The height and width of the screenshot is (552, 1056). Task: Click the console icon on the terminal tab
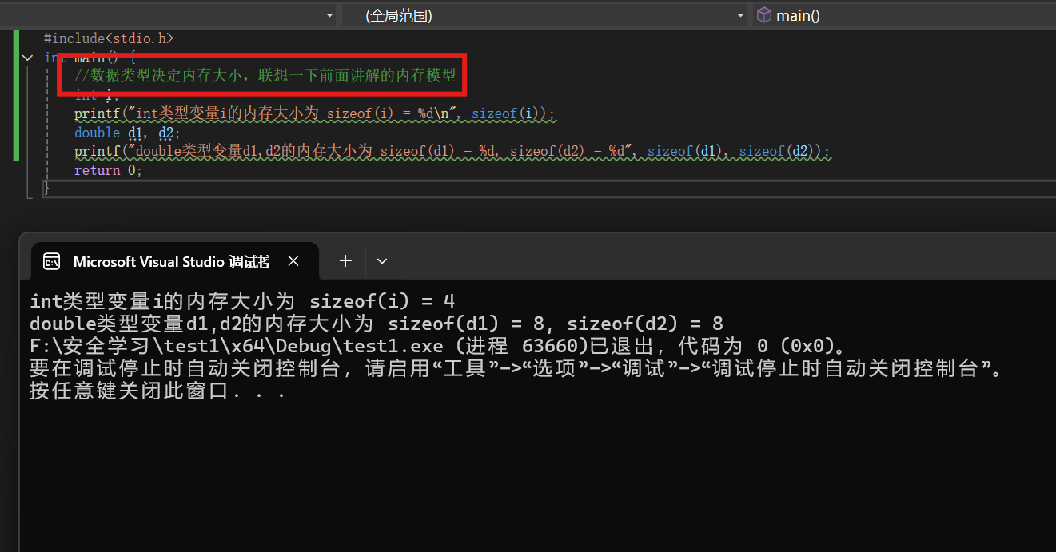coord(52,261)
